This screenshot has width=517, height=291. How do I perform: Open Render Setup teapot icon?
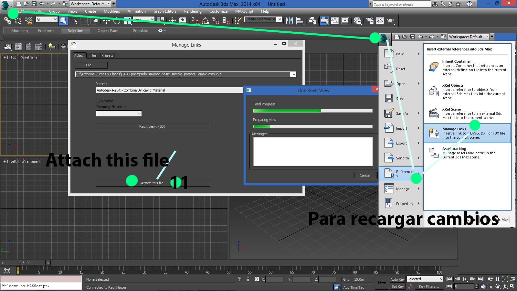pyautogui.click(x=370, y=21)
